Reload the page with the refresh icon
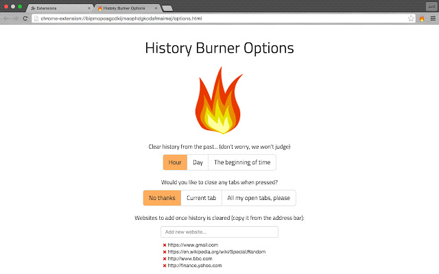This screenshot has width=439, height=274. [x=25, y=18]
